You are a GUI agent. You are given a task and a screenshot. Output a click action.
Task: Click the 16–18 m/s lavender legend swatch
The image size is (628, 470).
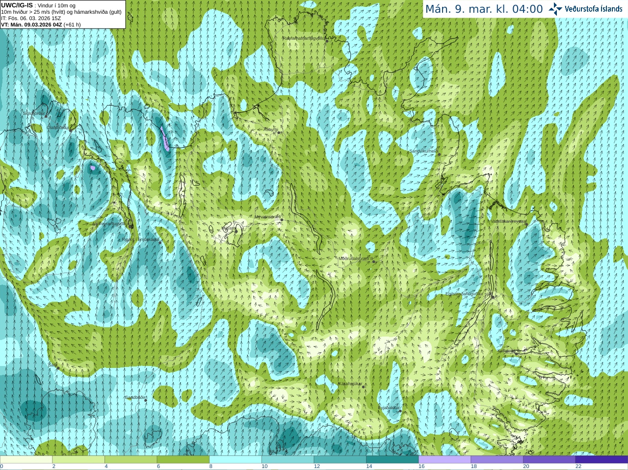pos(445,459)
